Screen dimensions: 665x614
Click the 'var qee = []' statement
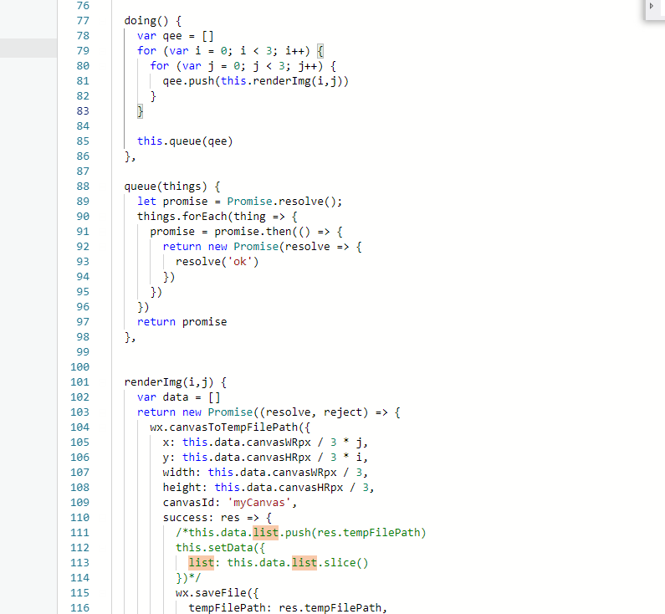point(176,36)
